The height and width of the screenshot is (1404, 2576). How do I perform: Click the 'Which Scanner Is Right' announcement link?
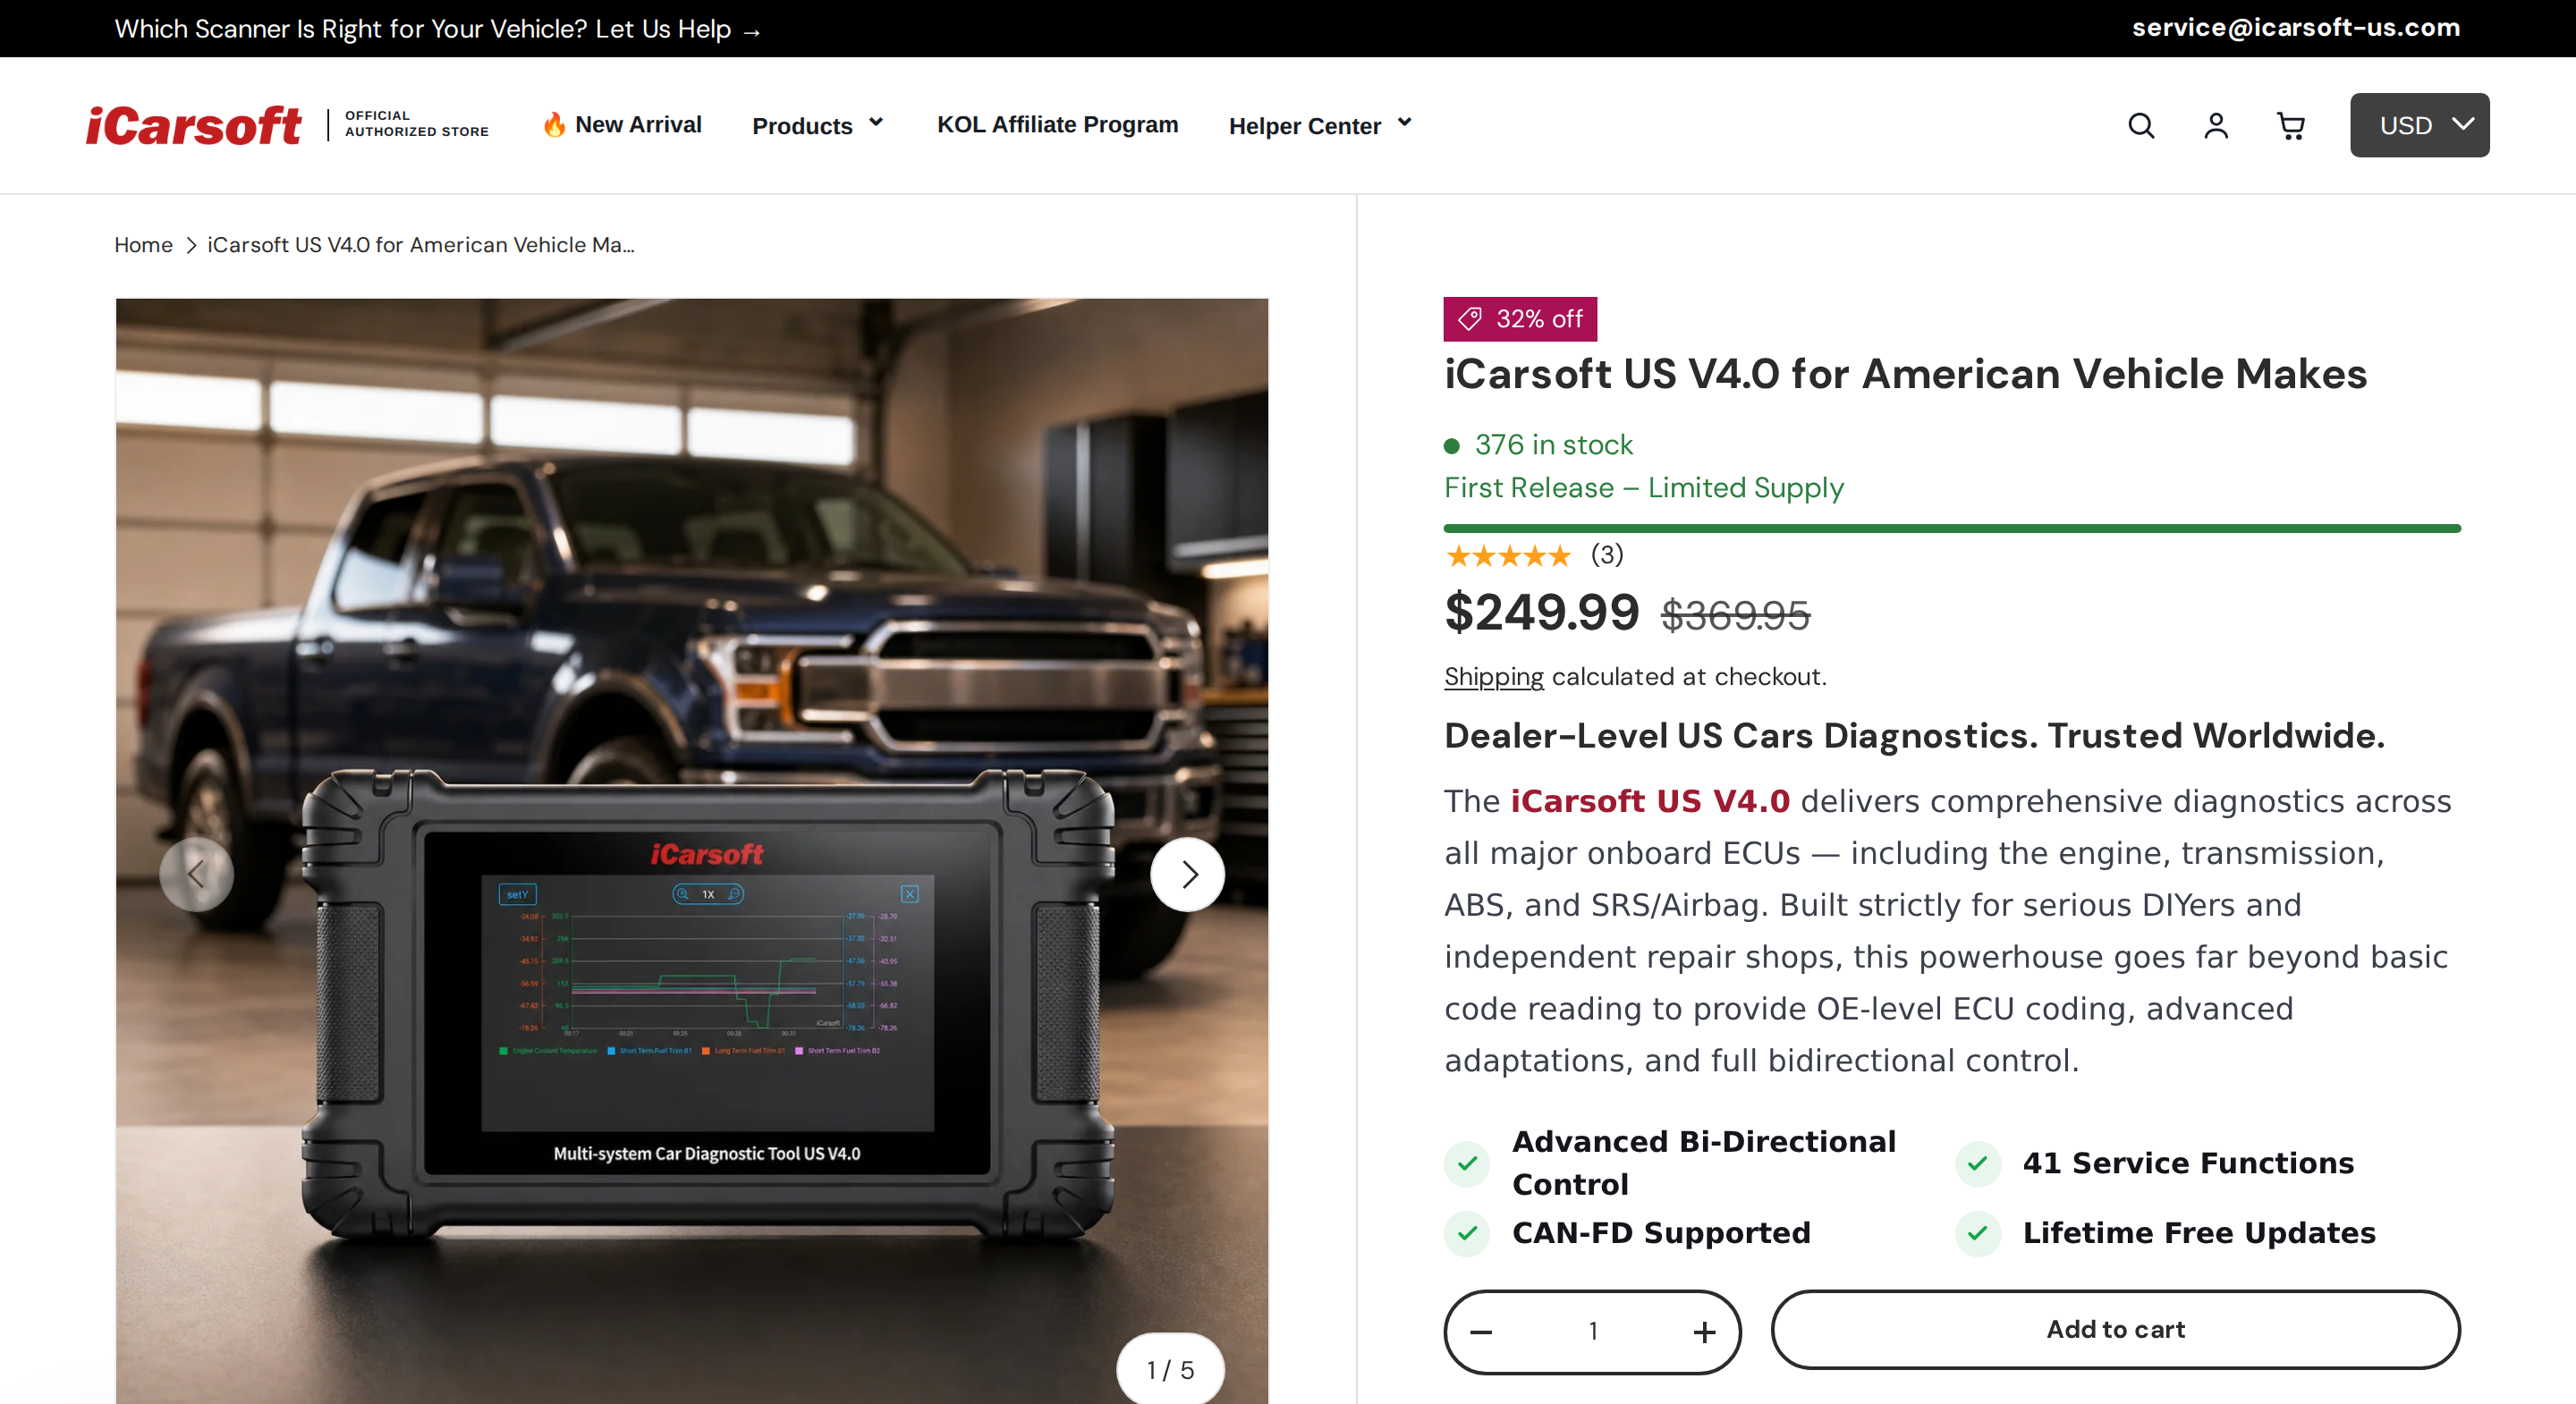point(438,29)
